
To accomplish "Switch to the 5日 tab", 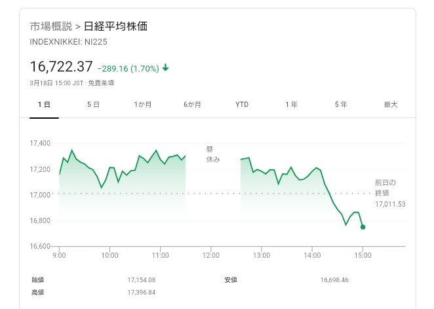I will pos(93,105).
